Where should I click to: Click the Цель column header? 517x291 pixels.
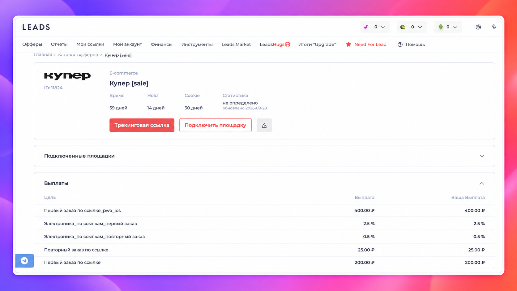[50, 197]
